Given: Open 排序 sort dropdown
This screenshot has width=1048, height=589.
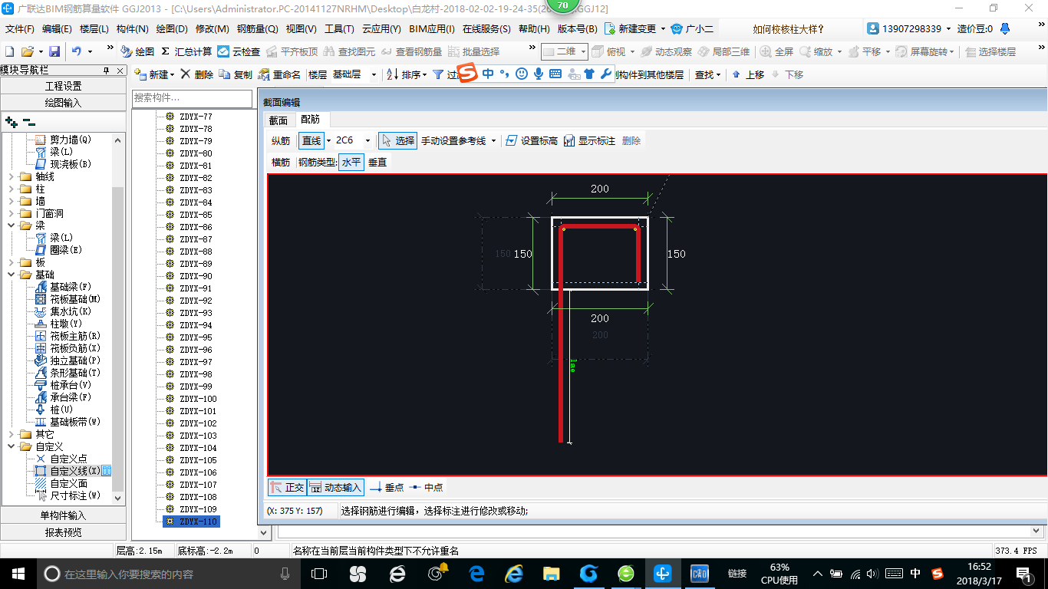Looking at the screenshot, I should (x=407, y=74).
